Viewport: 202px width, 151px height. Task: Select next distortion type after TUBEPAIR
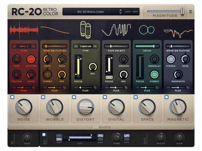[95, 46]
